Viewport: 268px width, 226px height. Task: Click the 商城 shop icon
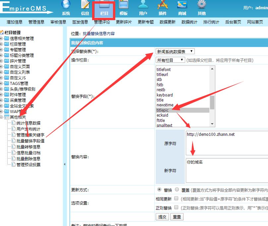[182, 5]
